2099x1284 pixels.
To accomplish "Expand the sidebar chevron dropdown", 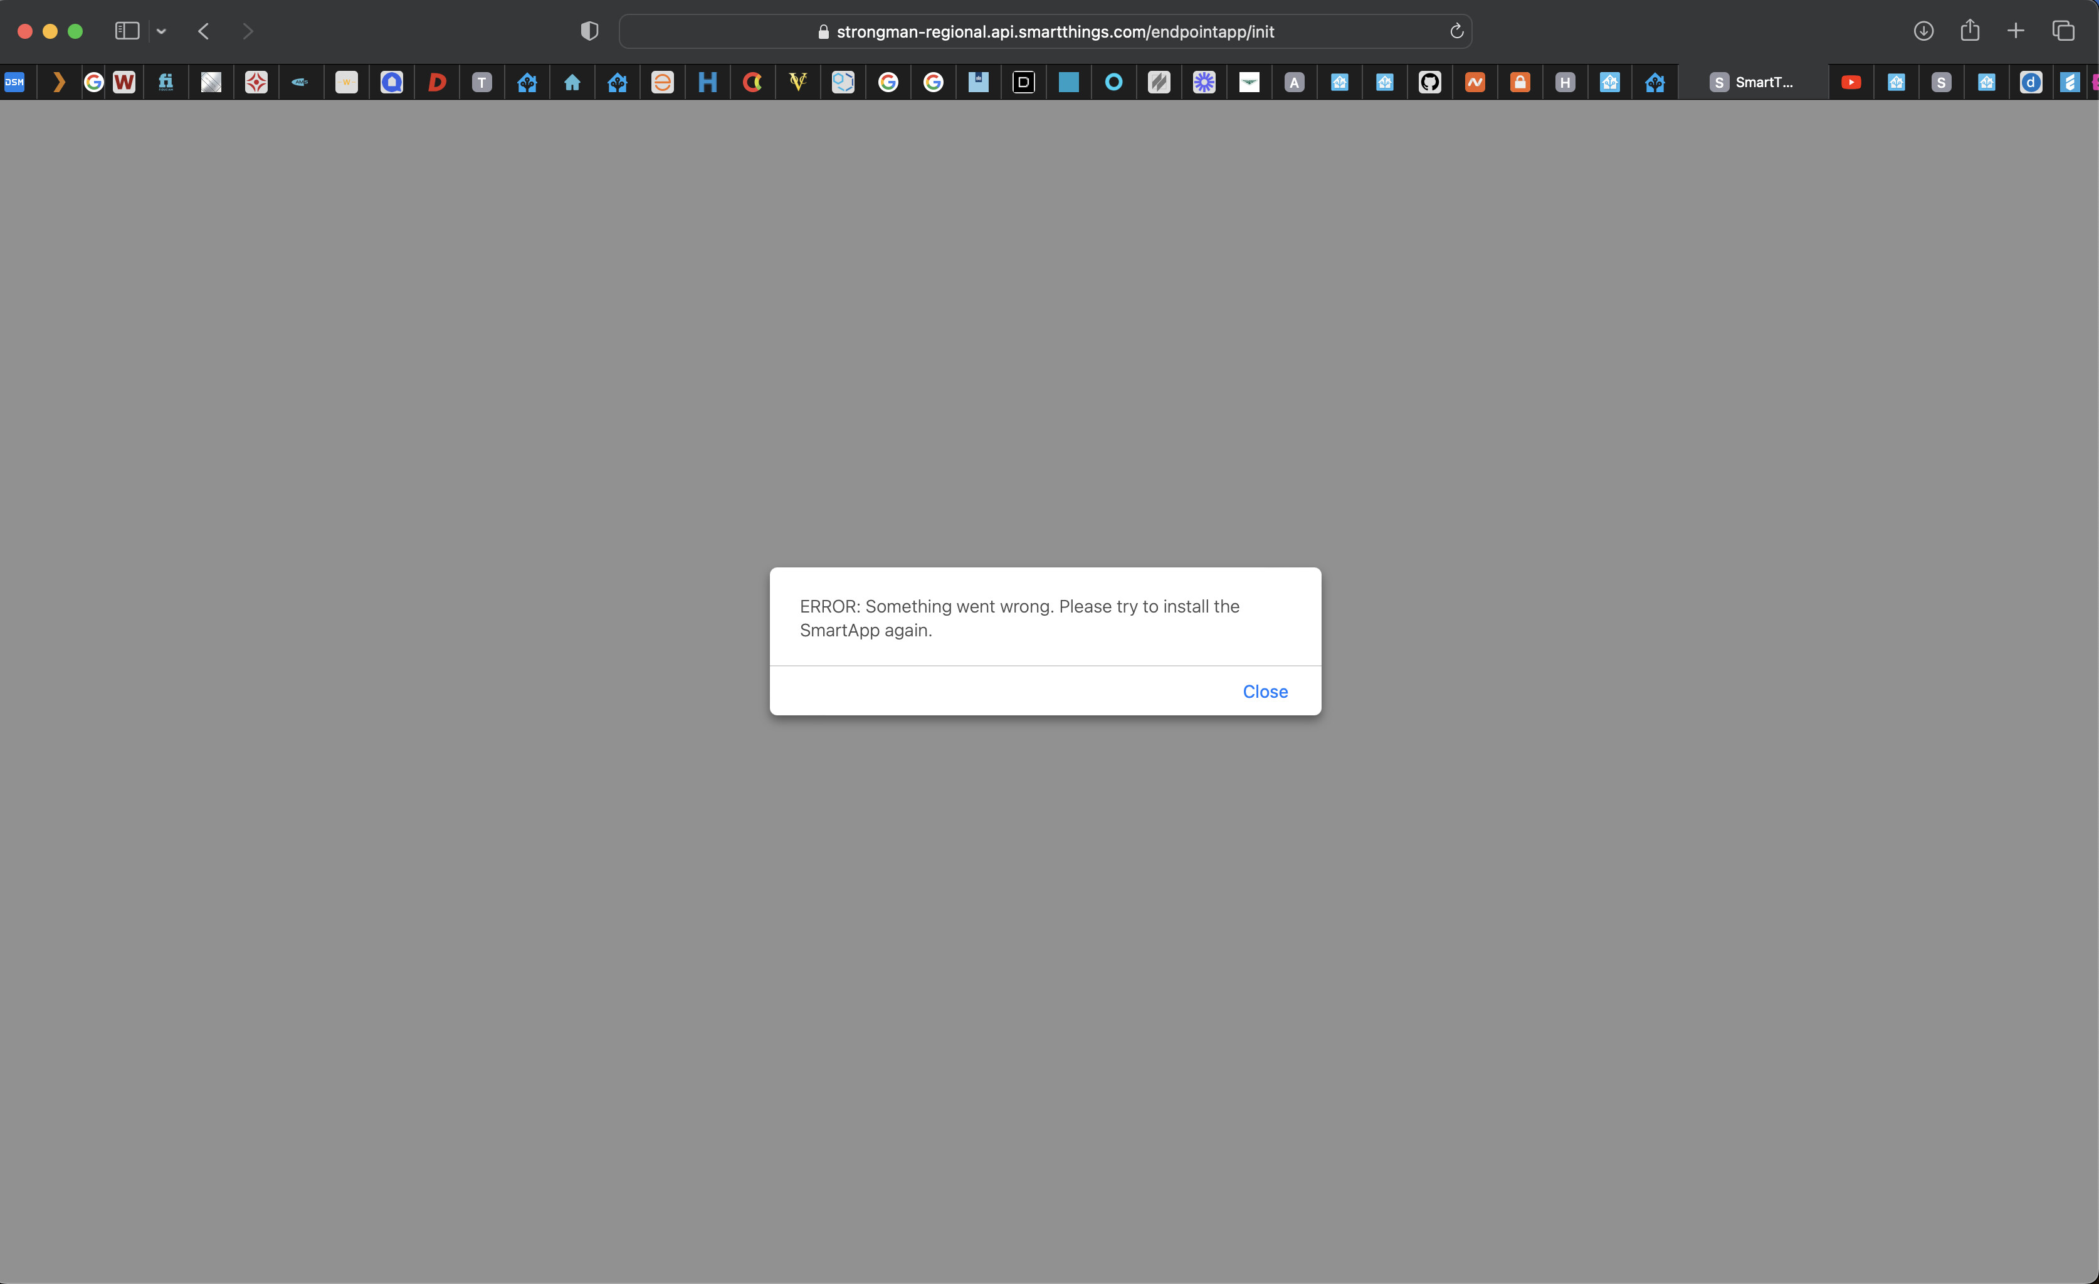I will [x=161, y=31].
